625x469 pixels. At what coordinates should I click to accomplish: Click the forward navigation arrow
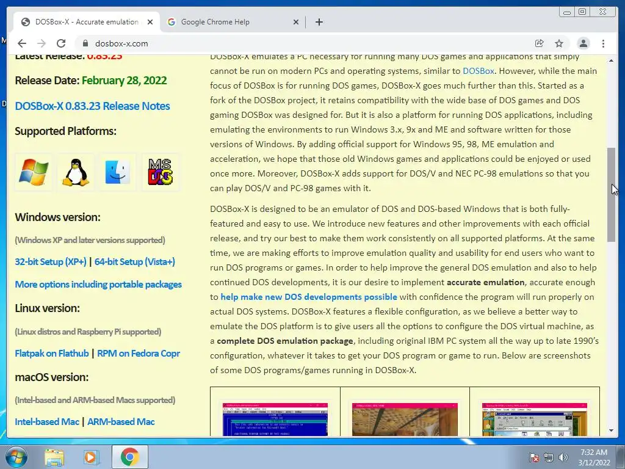pos(41,43)
